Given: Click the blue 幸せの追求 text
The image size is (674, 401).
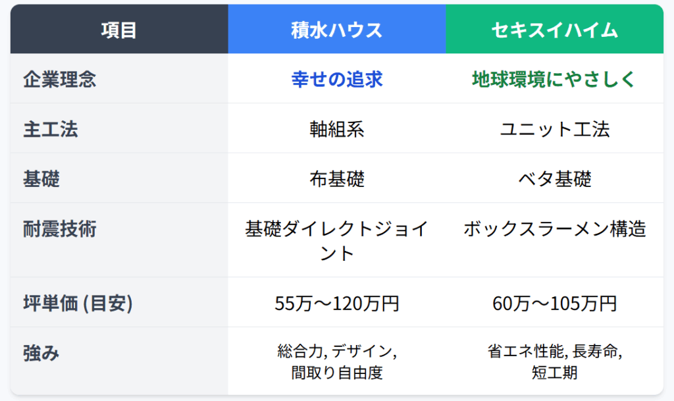Looking at the screenshot, I should coord(336,79).
